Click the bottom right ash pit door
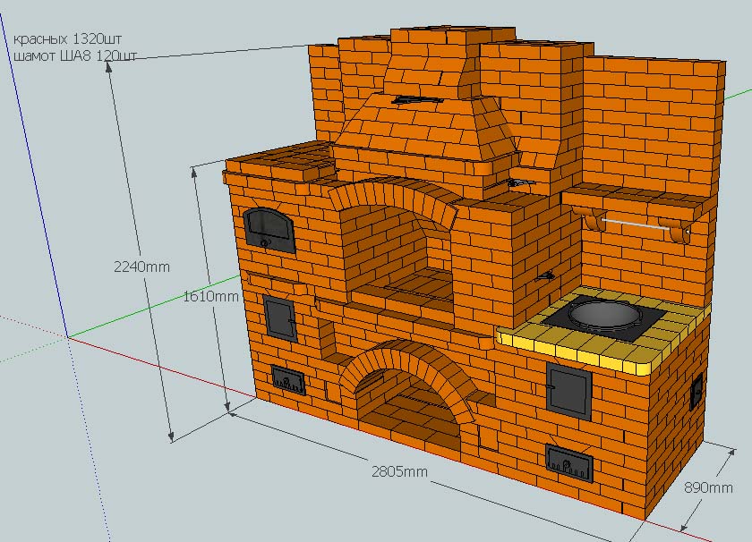Viewport: 752px width, 542px height. 568,461
